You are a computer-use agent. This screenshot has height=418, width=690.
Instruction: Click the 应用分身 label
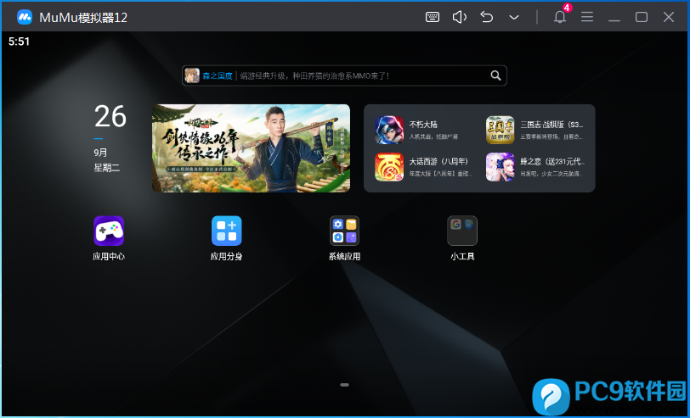[227, 256]
